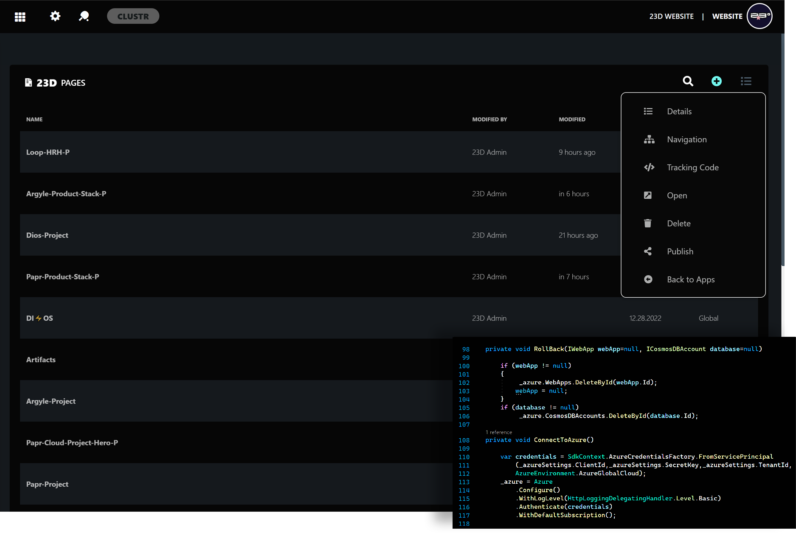Open the Loop-HRH-P page row
Image resolution: width=796 pixels, height=533 pixels.
click(48, 152)
